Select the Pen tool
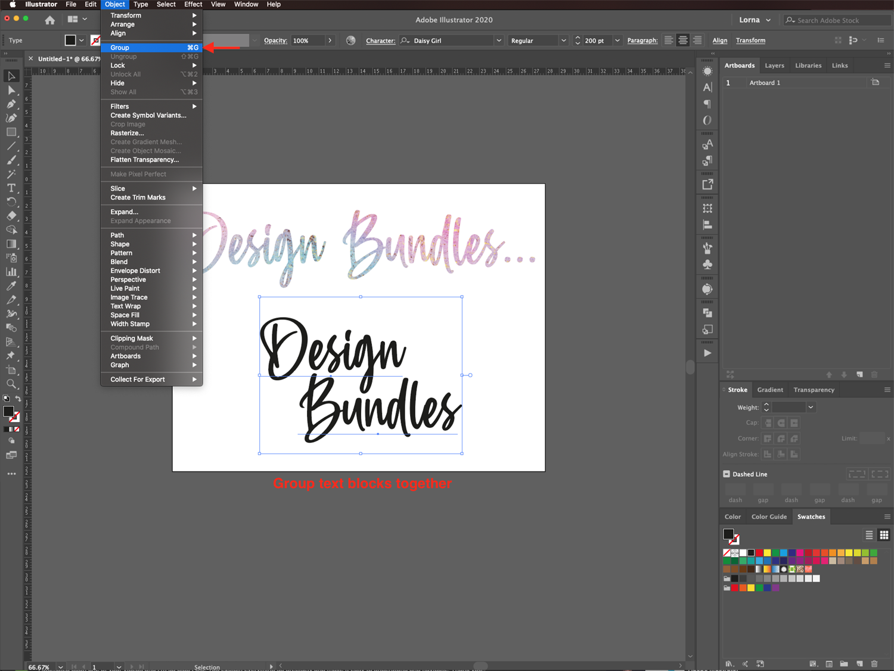 point(11,104)
